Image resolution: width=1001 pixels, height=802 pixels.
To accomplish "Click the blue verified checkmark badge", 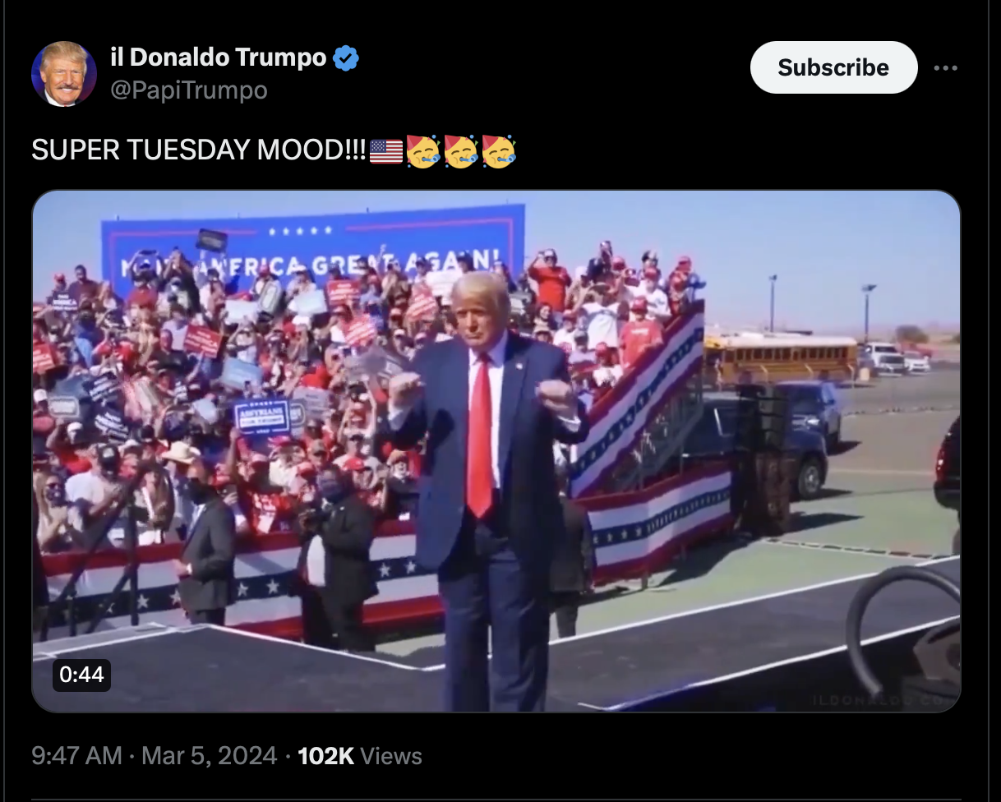I will pyautogui.click(x=346, y=58).
